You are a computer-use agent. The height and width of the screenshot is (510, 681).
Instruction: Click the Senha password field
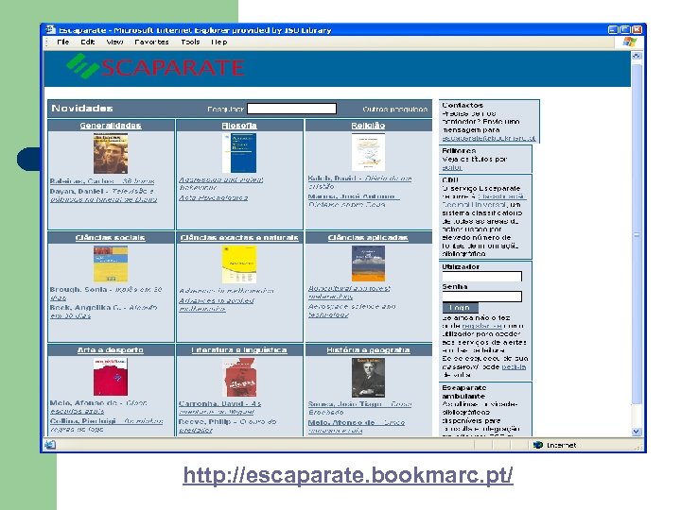click(x=482, y=297)
